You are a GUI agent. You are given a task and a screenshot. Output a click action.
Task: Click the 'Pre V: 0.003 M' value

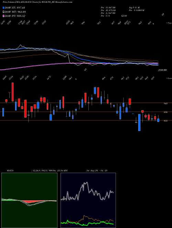(136, 10)
